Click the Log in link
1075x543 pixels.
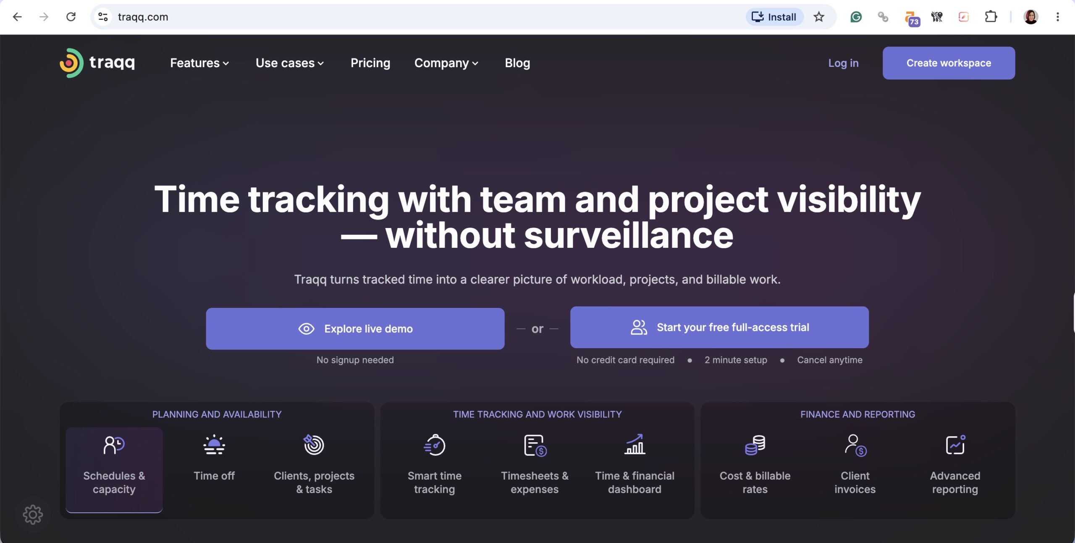click(843, 63)
